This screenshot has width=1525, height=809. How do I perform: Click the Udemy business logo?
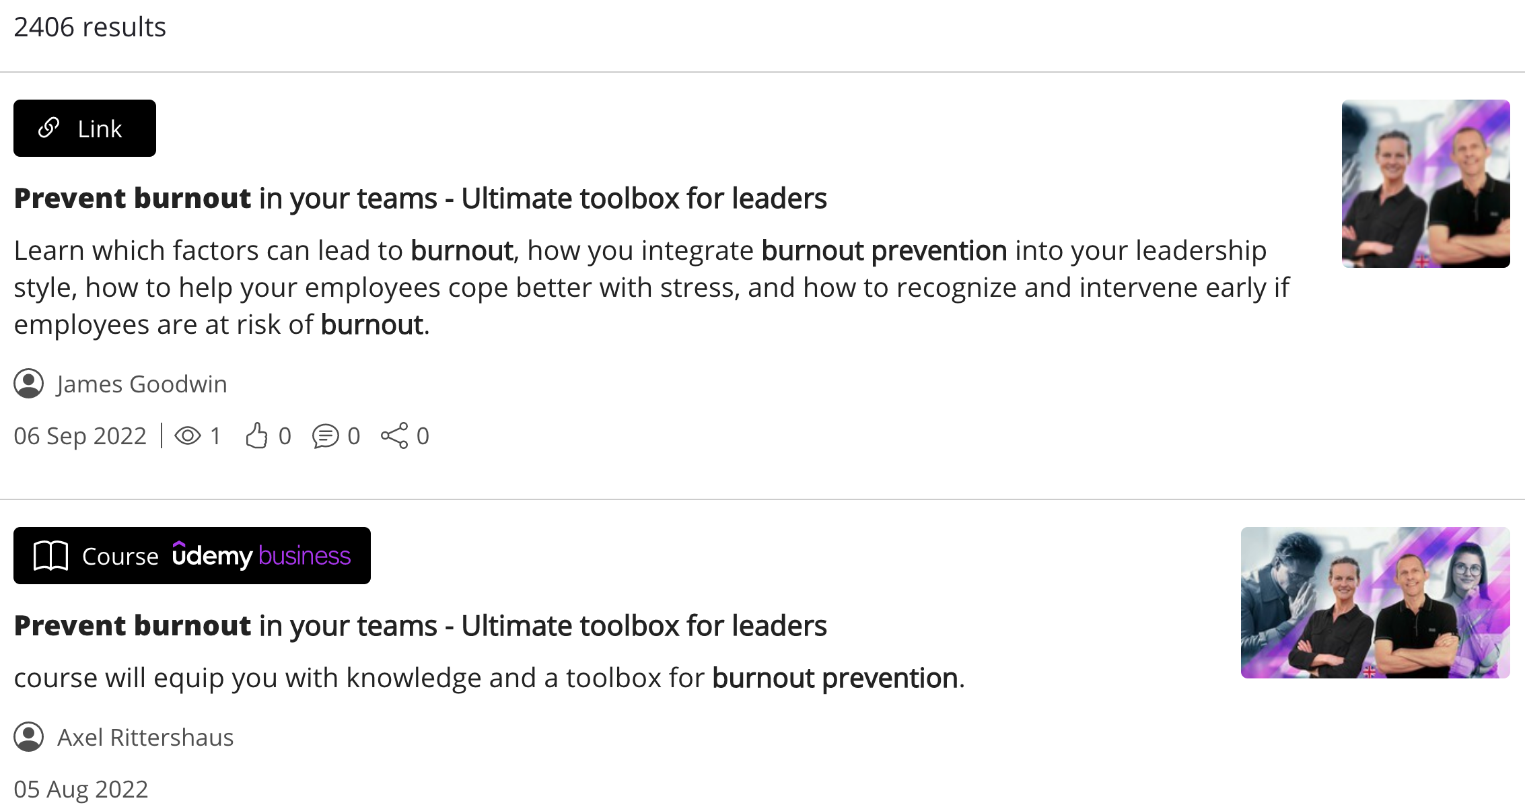point(261,556)
